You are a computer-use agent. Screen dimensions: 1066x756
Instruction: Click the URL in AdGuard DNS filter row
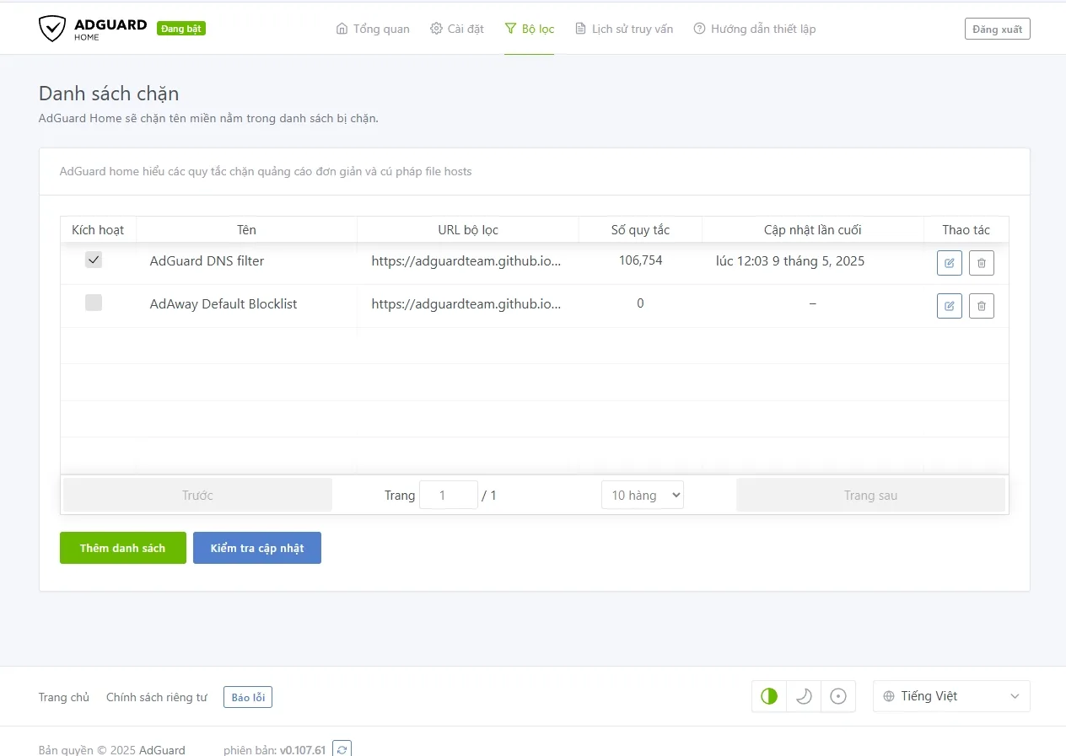click(466, 261)
